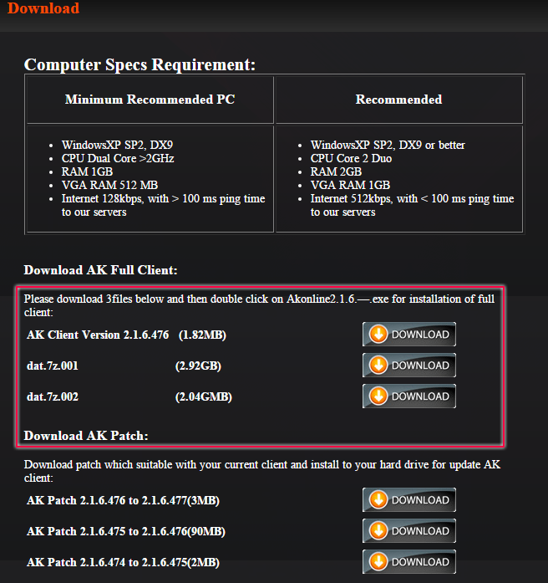The width and height of the screenshot is (548, 583).
Task: Click arrow icon for patch 2.1.6.474 to 2.1.6.475
Action: click(378, 562)
